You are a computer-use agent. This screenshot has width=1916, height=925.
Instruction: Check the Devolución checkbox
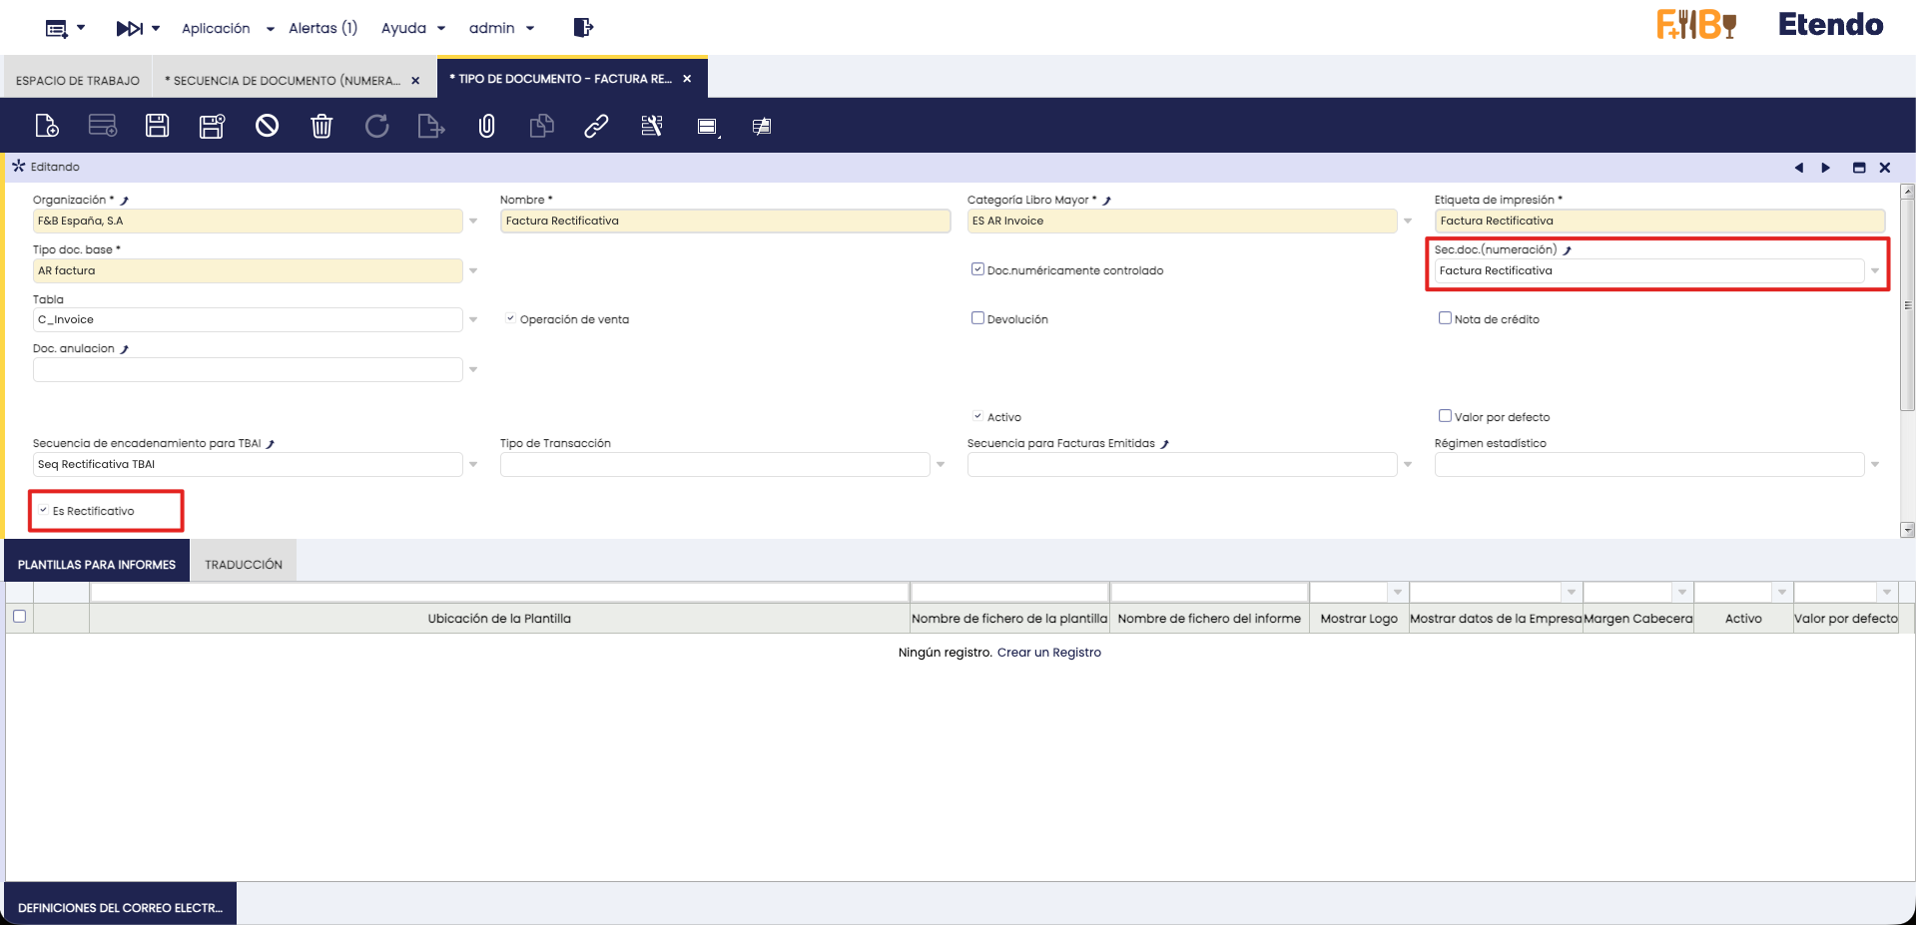click(x=977, y=318)
